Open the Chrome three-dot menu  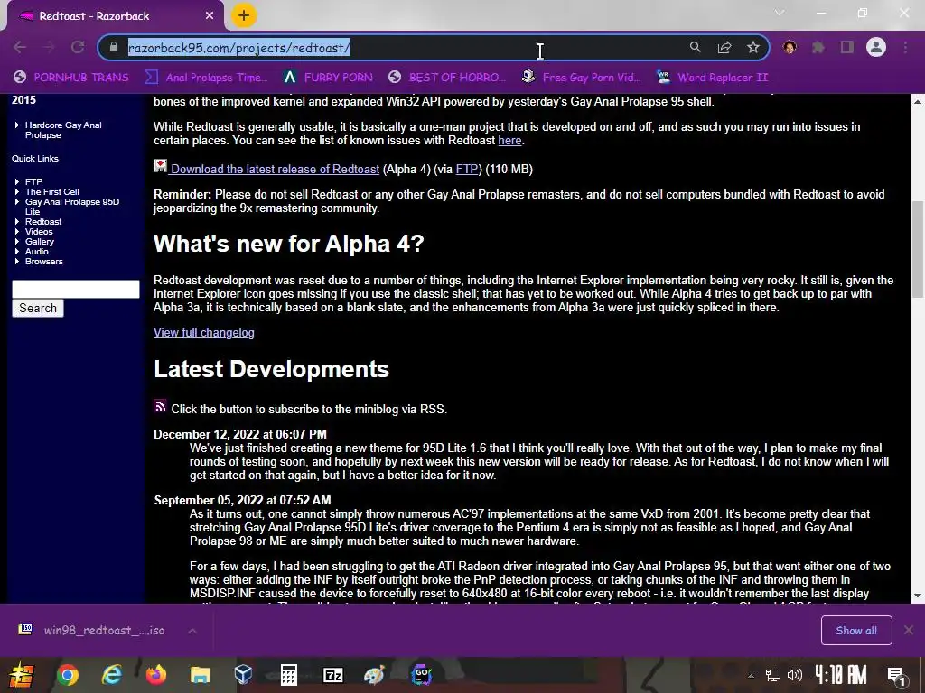coord(905,47)
